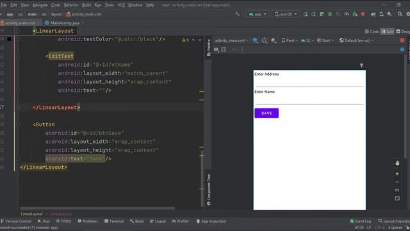Toggle View Options eye icon in design toolbar
This screenshot has height=231, width=410.
[x=216, y=49]
